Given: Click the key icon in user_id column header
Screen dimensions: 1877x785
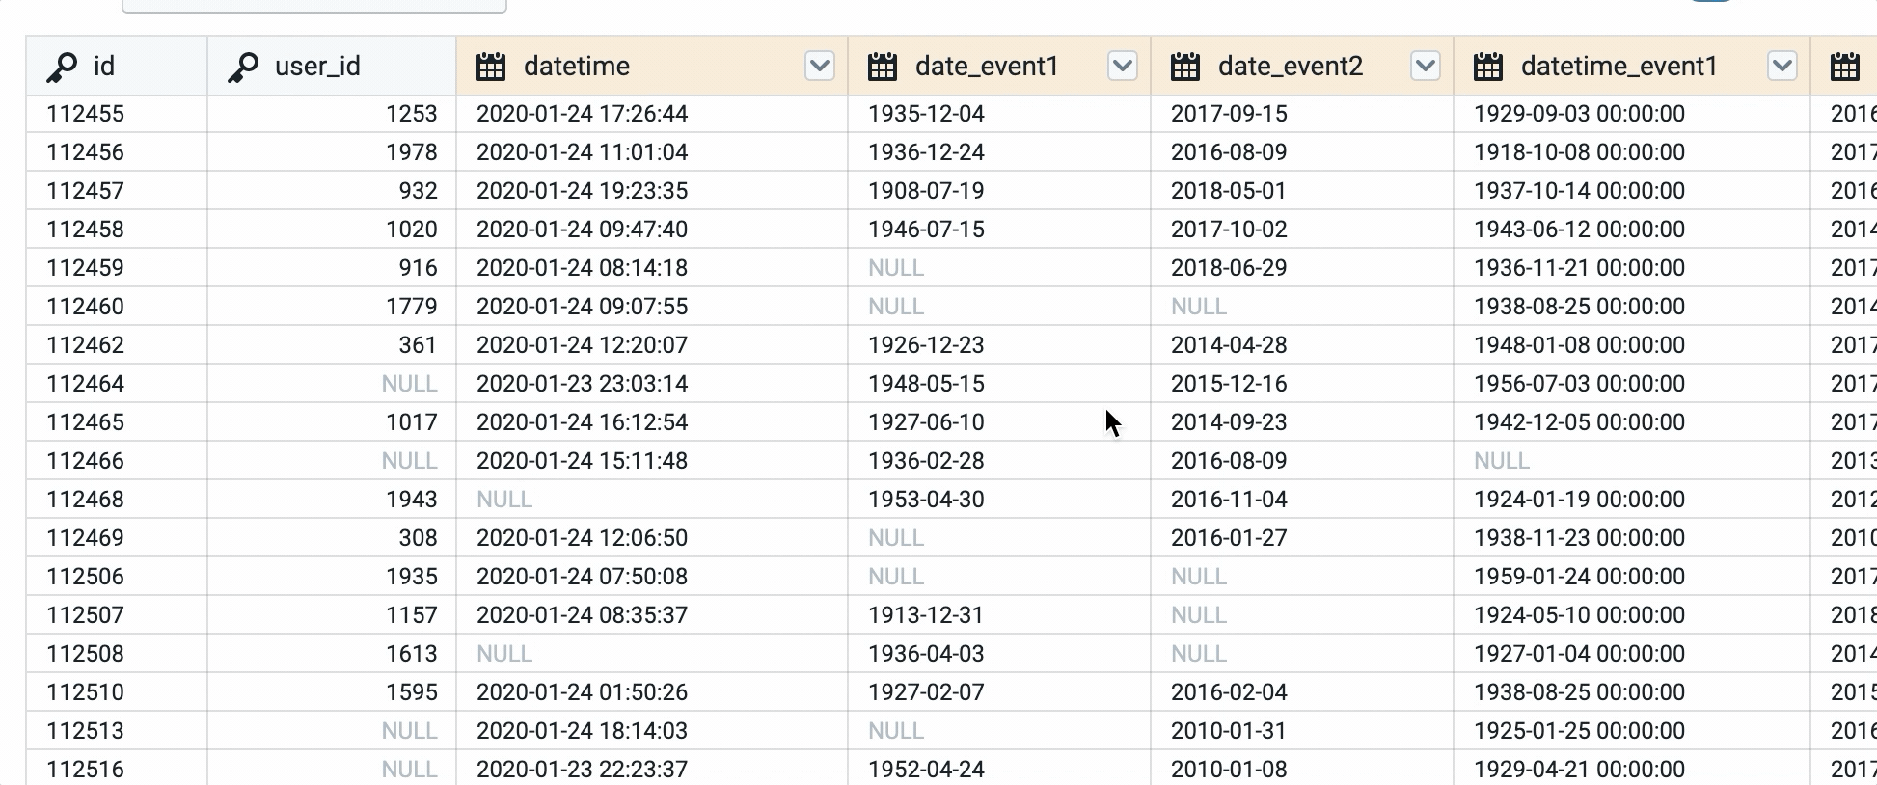Looking at the screenshot, I should click(243, 67).
